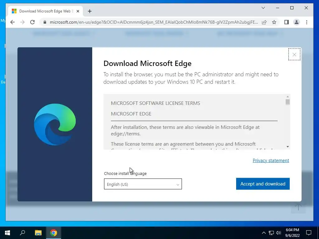Click the Chrome taskbar icon
This screenshot has height=239, width=319.
(54, 233)
